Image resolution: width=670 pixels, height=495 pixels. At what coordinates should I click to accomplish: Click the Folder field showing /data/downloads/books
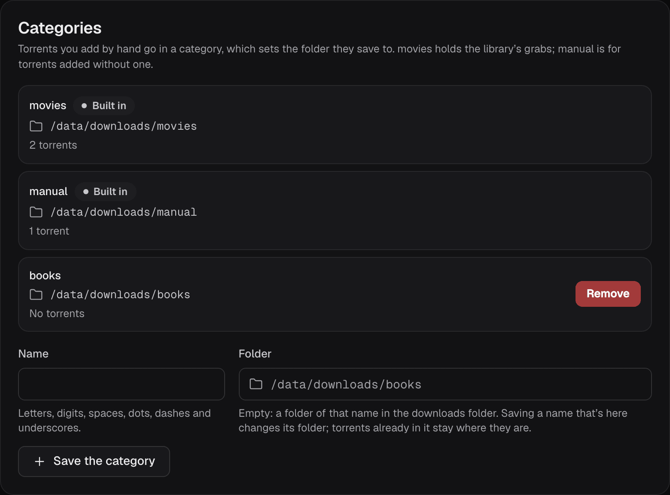click(445, 384)
